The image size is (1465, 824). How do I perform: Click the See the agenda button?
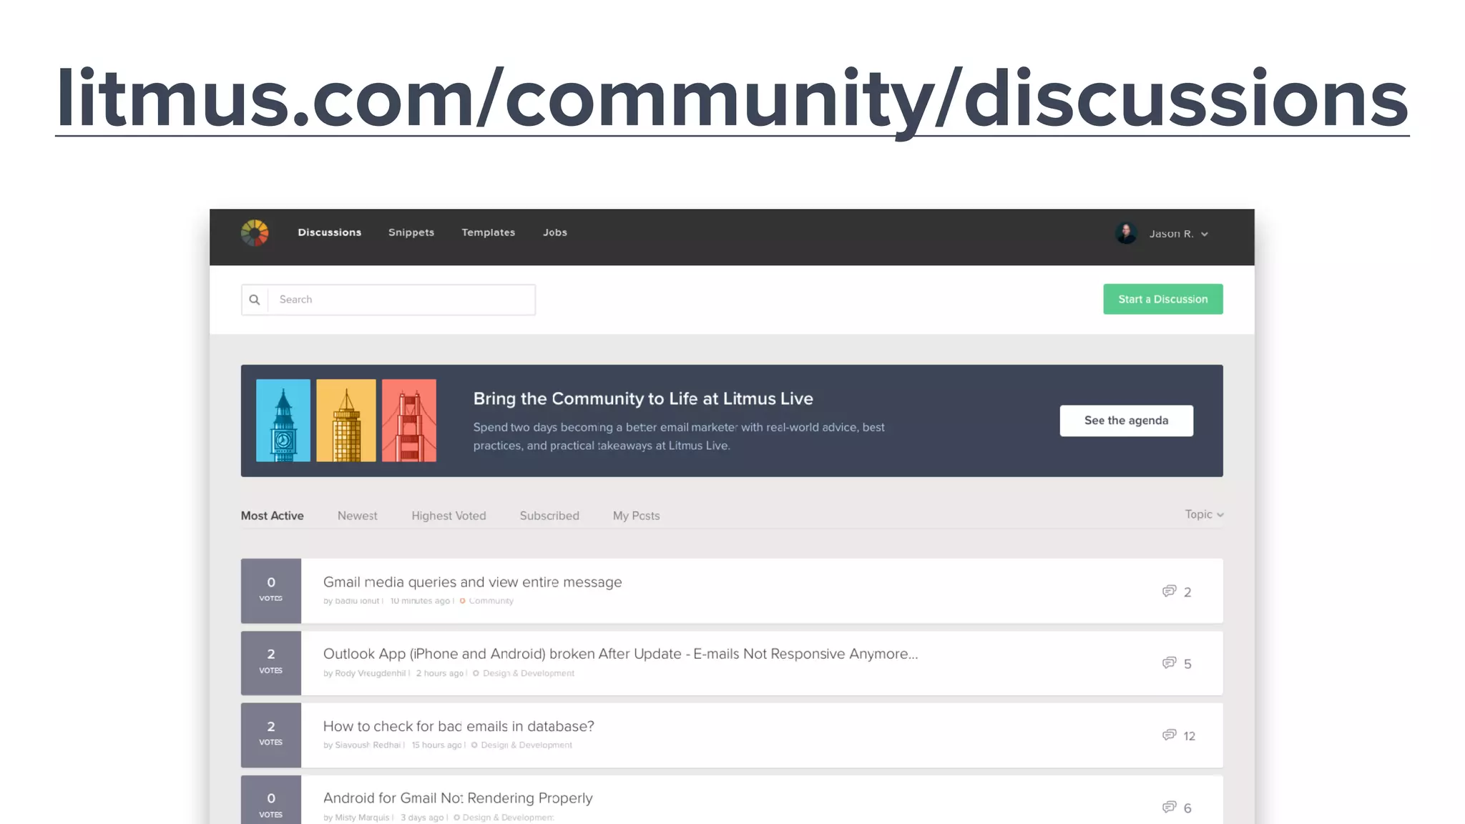pos(1127,421)
